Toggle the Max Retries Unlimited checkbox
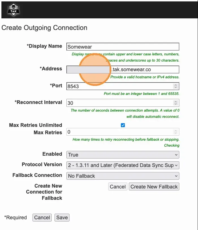The width and height of the screenshot is (198, 230). [123, 125]
